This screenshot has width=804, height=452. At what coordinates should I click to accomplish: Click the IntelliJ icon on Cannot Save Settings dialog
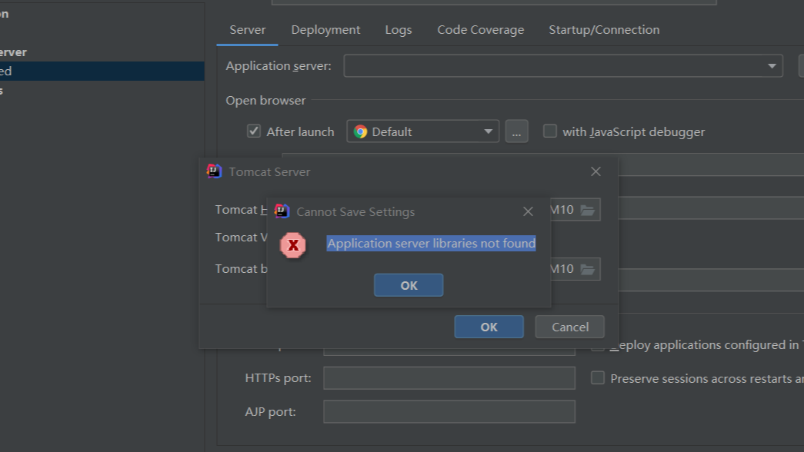pos(279,211)
